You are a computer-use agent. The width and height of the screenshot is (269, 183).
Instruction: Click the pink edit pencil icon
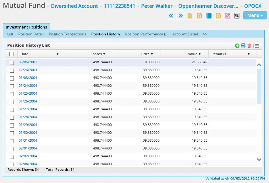228,16
